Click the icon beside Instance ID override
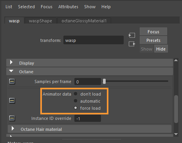 pos(12,118)
